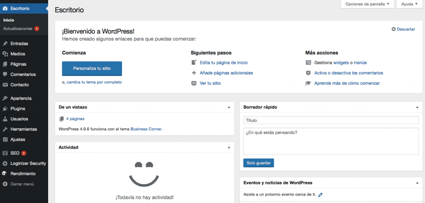Dismiss welcome panel with Descartar
Viewport: 425px width, 203px height.
point(403,29)
